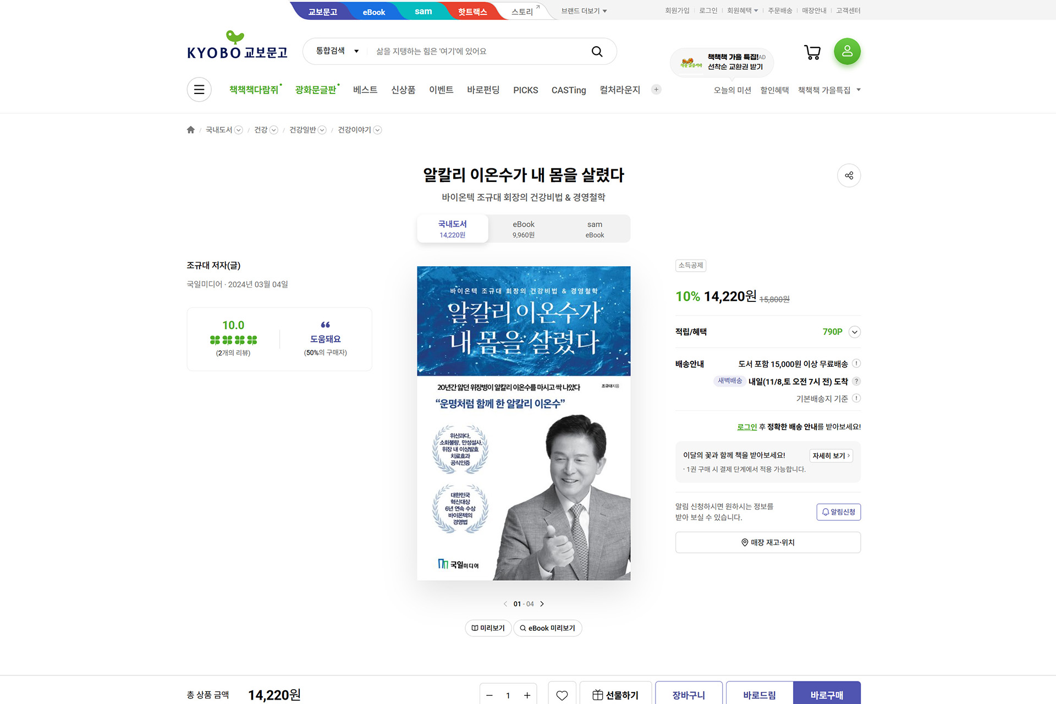This screenshot has width=1056, height=704.
Task: Show next book image arrow
Action: pyautogui.click(x=542, y=604)
